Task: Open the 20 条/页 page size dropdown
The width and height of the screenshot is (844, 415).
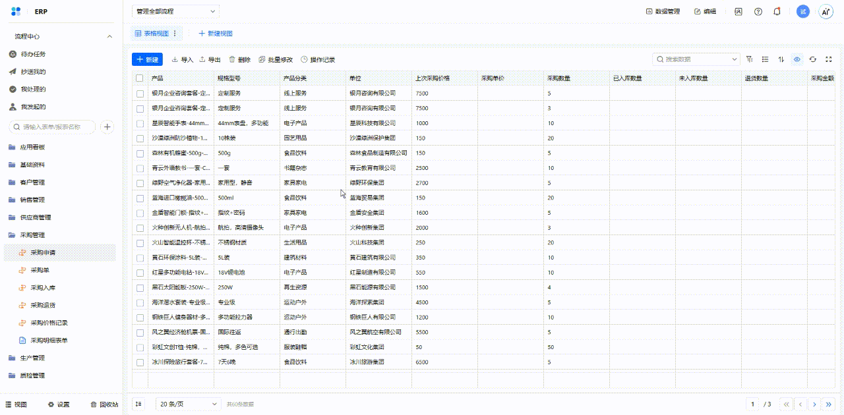Action: (x=188, y=404)
